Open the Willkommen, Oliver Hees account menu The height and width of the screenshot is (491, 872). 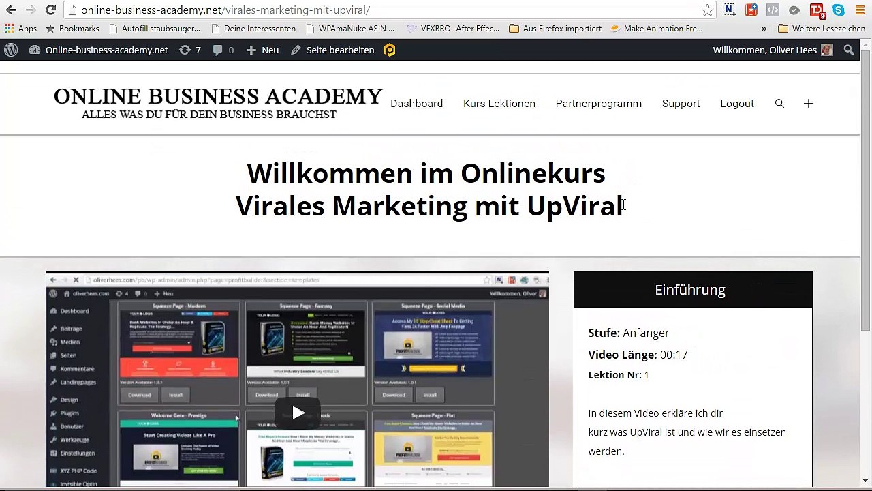pos(773,50)
